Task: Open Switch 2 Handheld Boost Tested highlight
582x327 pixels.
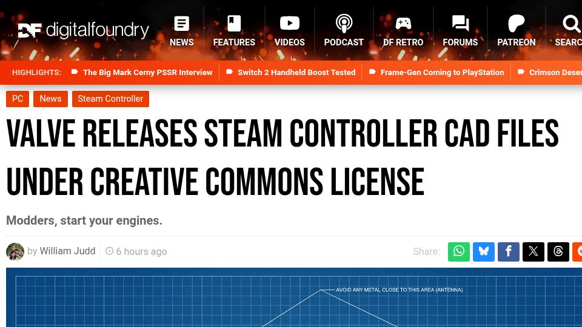Action: tap(296, 72)
